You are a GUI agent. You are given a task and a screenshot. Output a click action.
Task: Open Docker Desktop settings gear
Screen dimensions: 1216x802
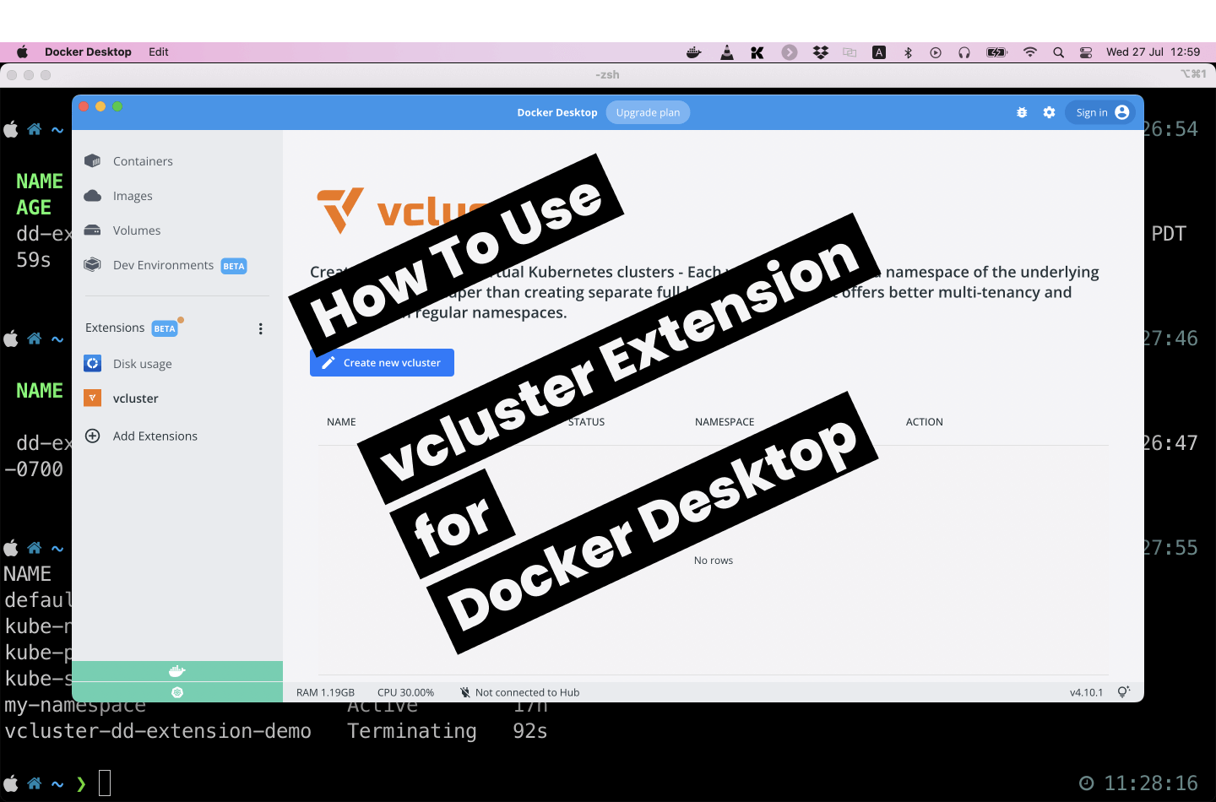tap(1049, 111)
